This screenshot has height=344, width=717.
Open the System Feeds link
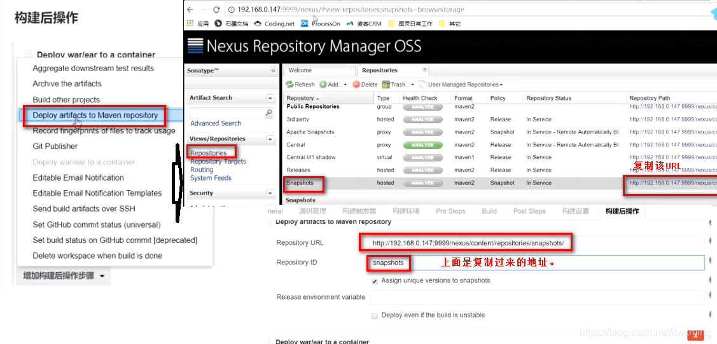click(211, 177)
